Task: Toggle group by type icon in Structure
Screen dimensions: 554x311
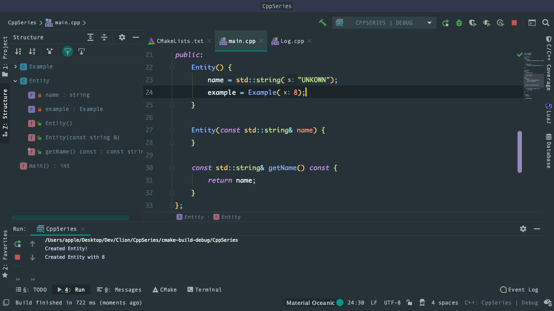Action: click(49, 51)
